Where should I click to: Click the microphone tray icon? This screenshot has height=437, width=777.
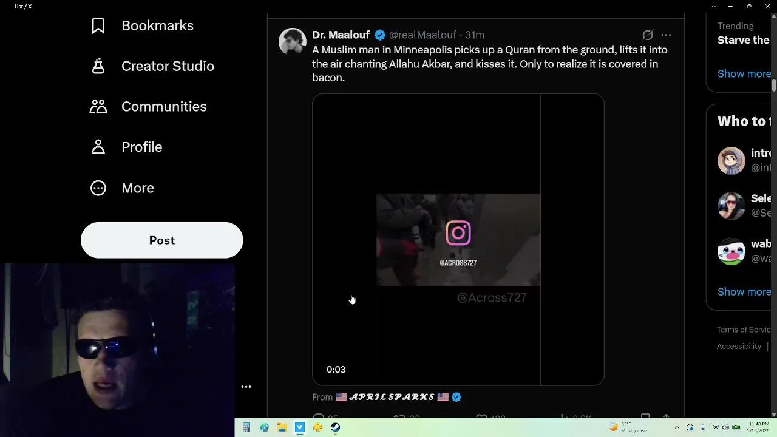(703, 427)
